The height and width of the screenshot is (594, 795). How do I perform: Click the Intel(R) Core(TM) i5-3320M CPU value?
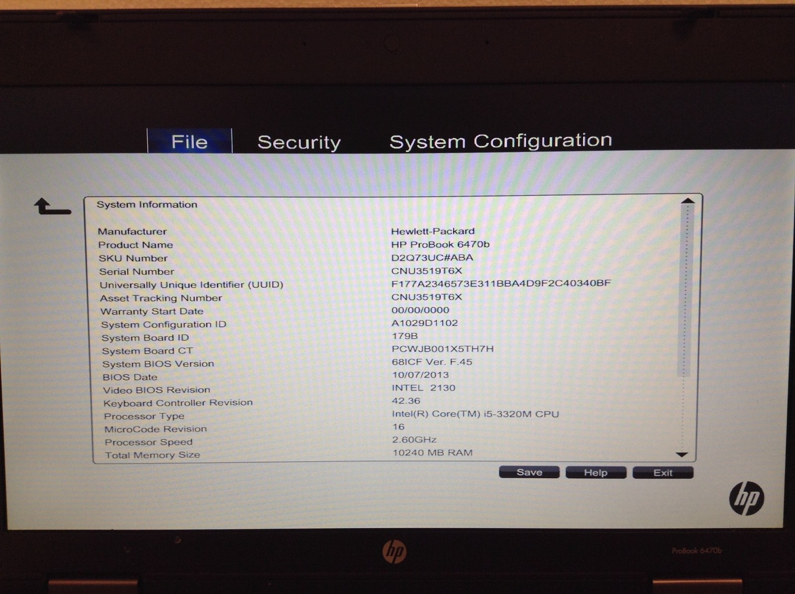point(476,414)
